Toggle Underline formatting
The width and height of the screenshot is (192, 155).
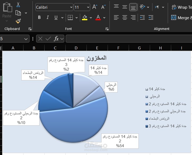(x=56, y=17)
